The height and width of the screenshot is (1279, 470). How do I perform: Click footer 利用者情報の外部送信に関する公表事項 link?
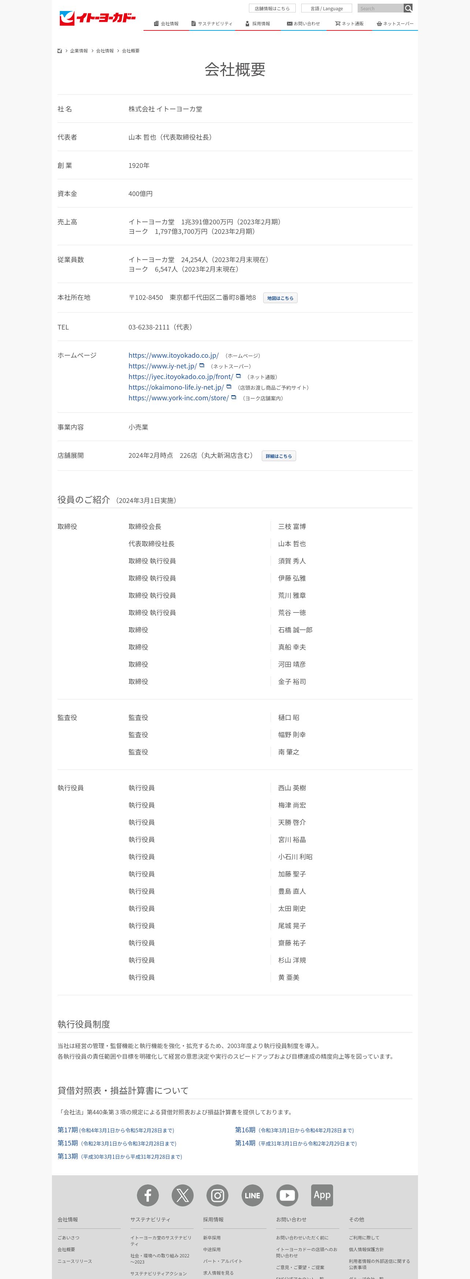point(379,1264)
